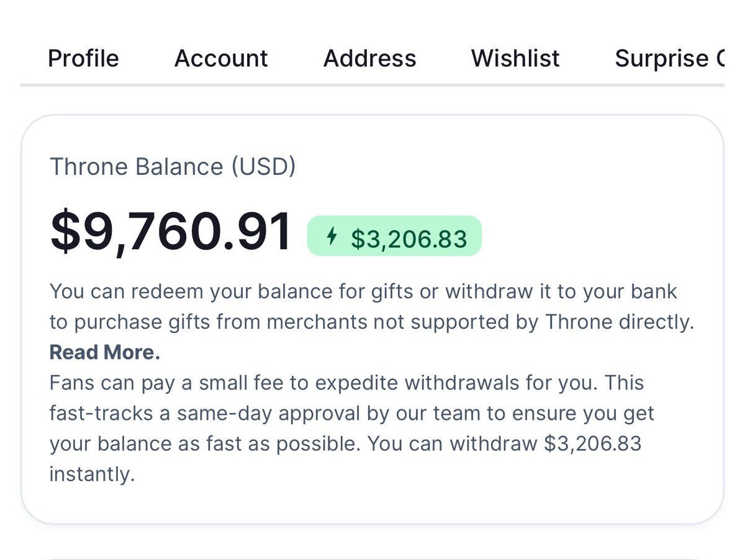Click the top edge of the next card below
This screenshot has height=560, width=745.
pos(372,559)
